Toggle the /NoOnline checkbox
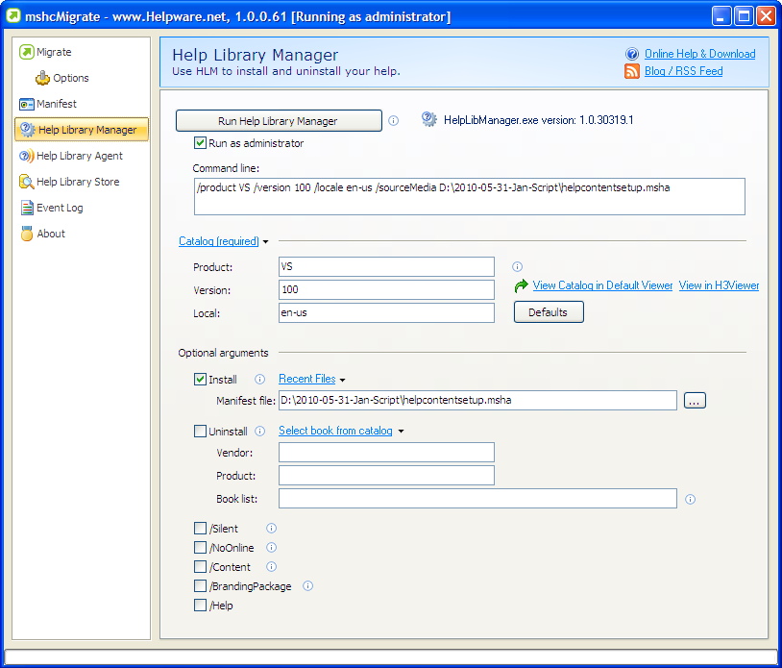The width and height of the screenshot is (782, 668). tap(199, 547)
